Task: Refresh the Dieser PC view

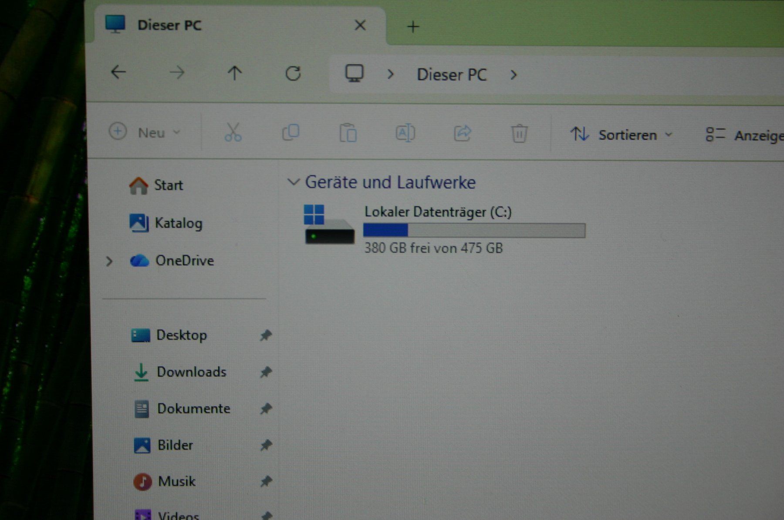Action: pos(293,74)
